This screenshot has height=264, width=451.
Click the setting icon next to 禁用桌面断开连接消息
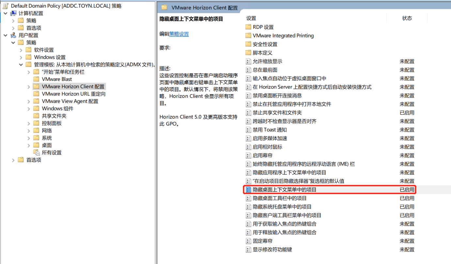[248, 95]
